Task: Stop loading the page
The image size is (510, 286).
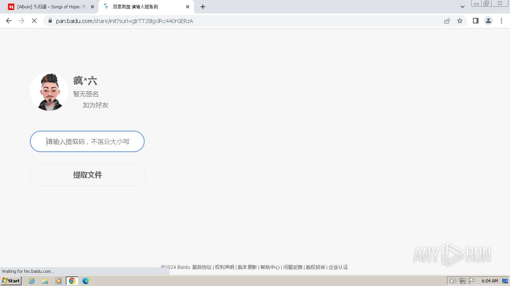Action: point(34,21)
